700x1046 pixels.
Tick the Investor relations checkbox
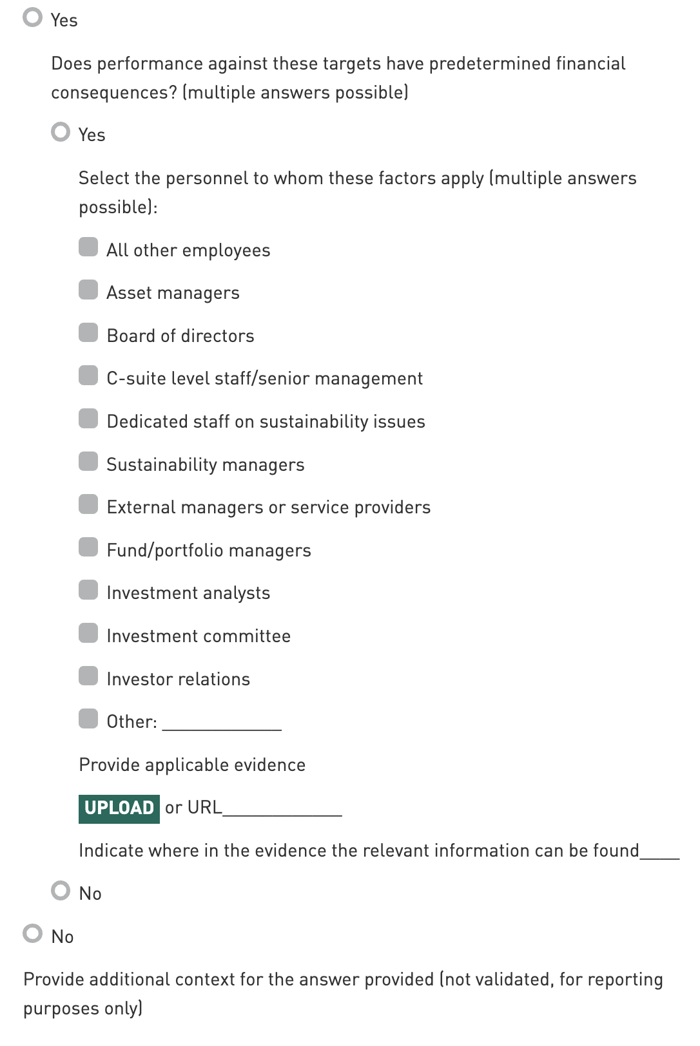pyautogui.click(x=88, y=676)
